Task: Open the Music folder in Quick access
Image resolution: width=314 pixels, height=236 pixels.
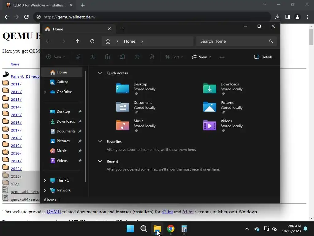Action: pos(136,125)
